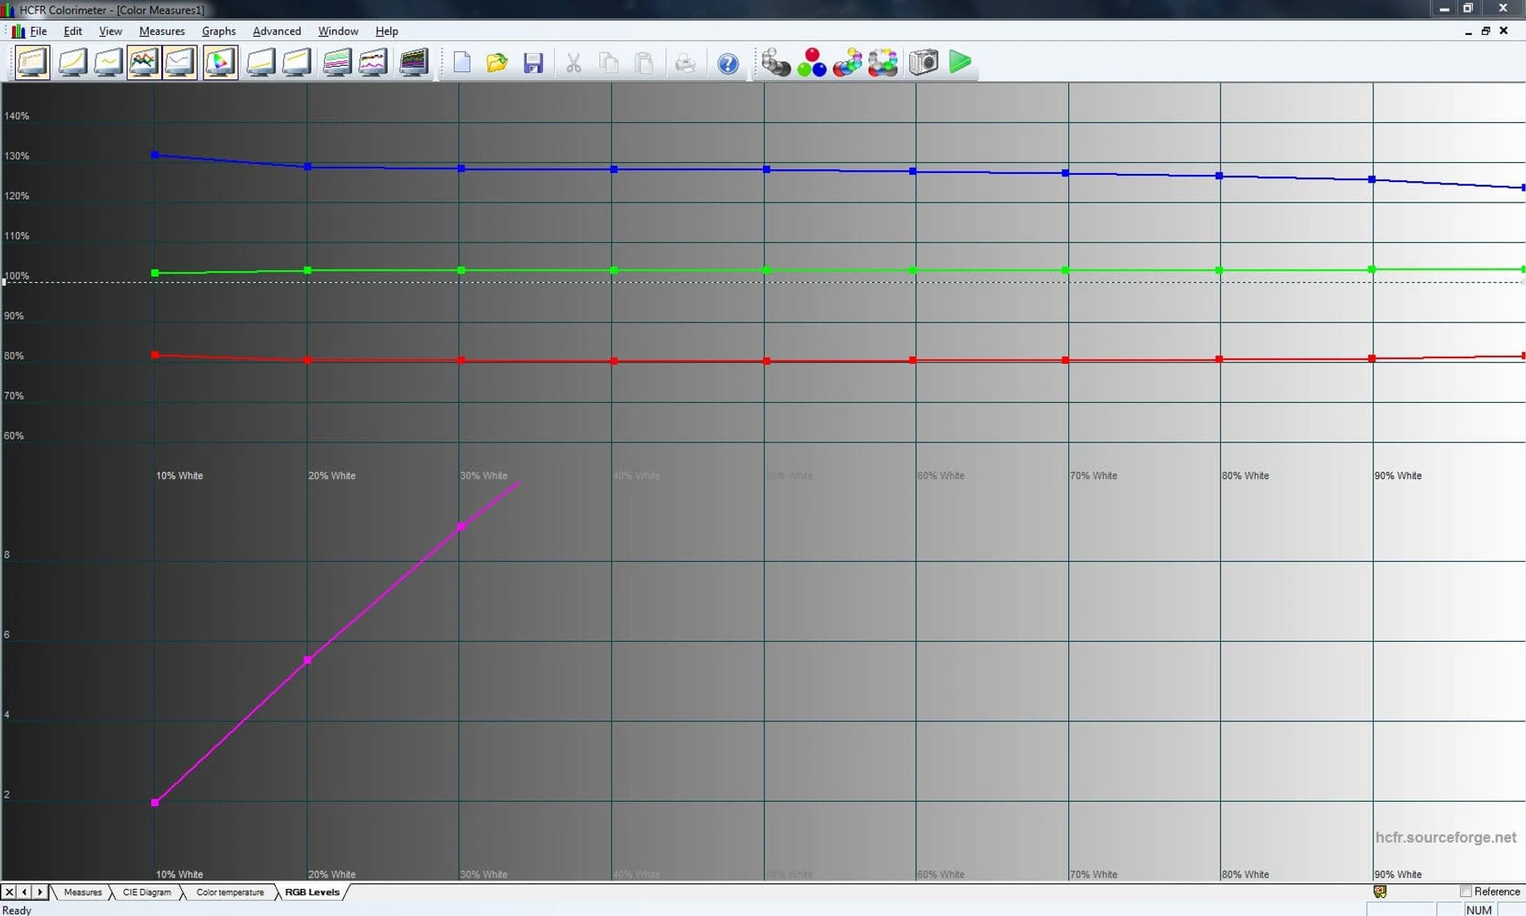Restore the inner document window
Image resolution: width=1526 pixels, height=916 pixels.
pos(1485,31)
